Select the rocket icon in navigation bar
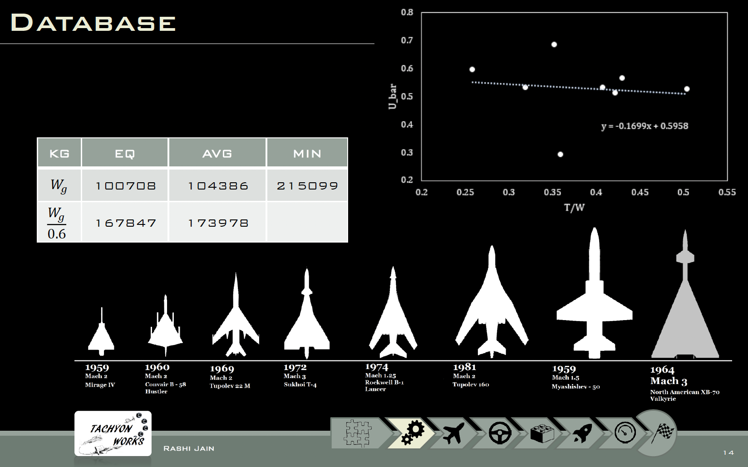This screenshot has height=467, width=748. click(x=582, y=433)
